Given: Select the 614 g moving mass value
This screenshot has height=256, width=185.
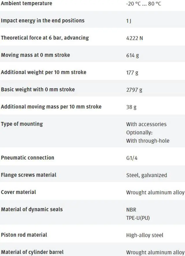Looking at the screenshot, I should point(132,55).
